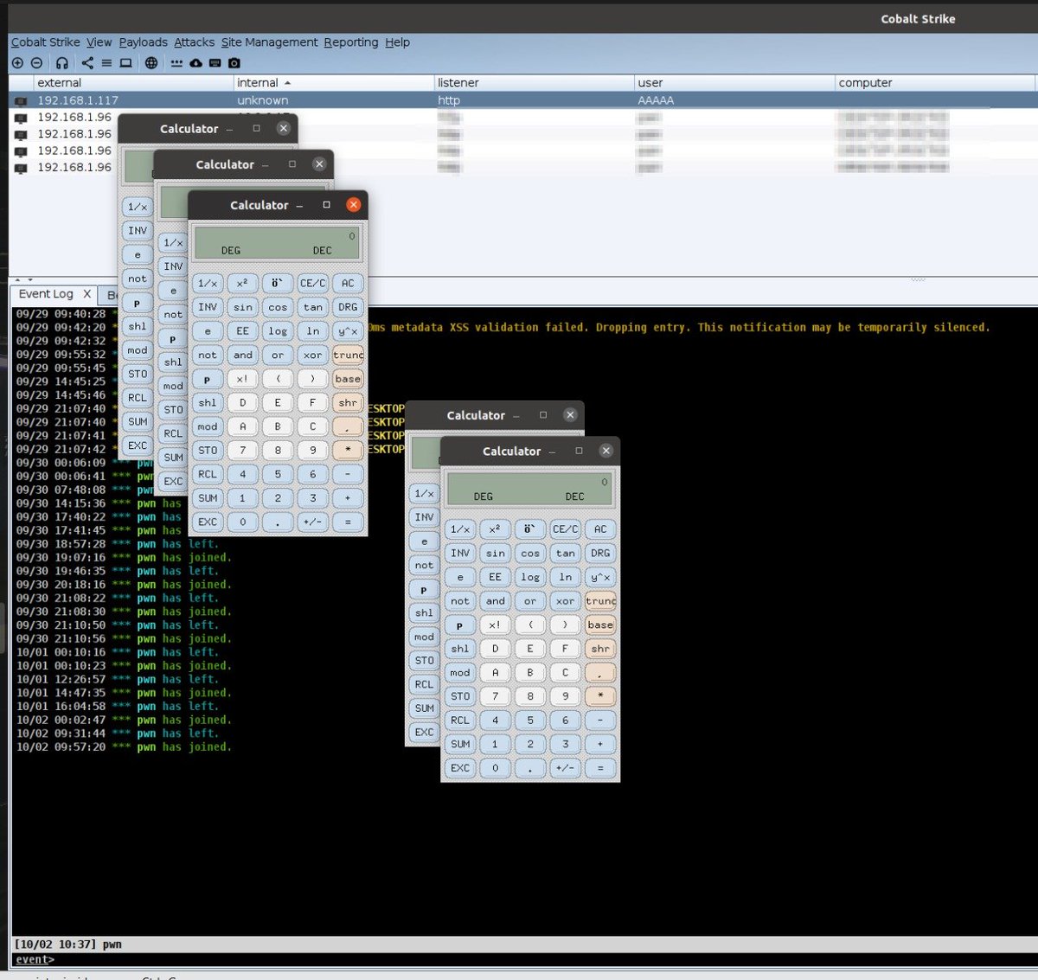Click beacon icon of the 192.168.1.117 row
The height and width of the screenshot is (980, 1038).
21,101
